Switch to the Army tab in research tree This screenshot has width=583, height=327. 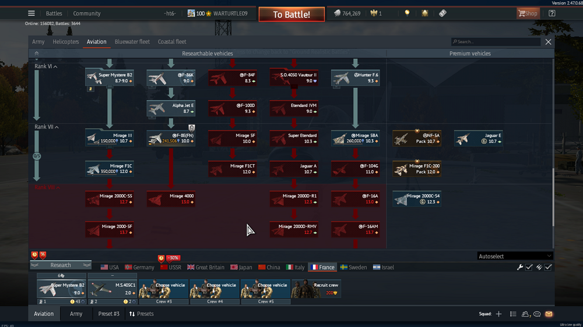tap(38, 41)
